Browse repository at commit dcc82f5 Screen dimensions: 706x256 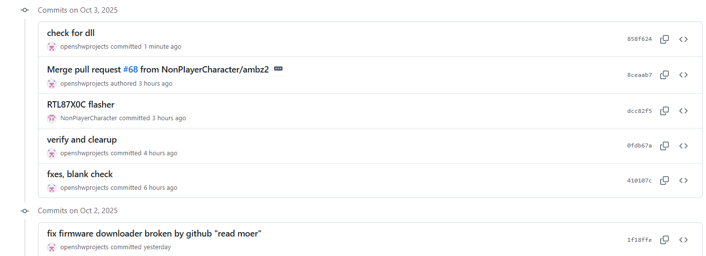684,111
